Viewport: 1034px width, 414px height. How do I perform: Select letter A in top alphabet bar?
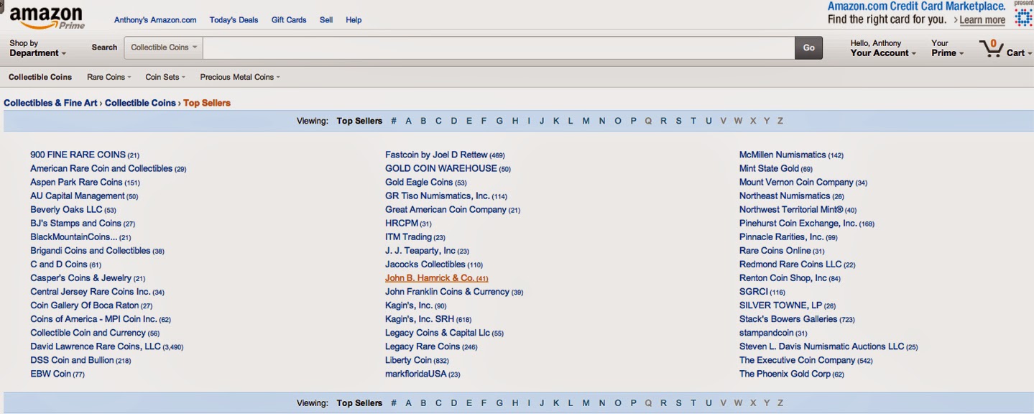pyautogui.click(x=408, y=121)
